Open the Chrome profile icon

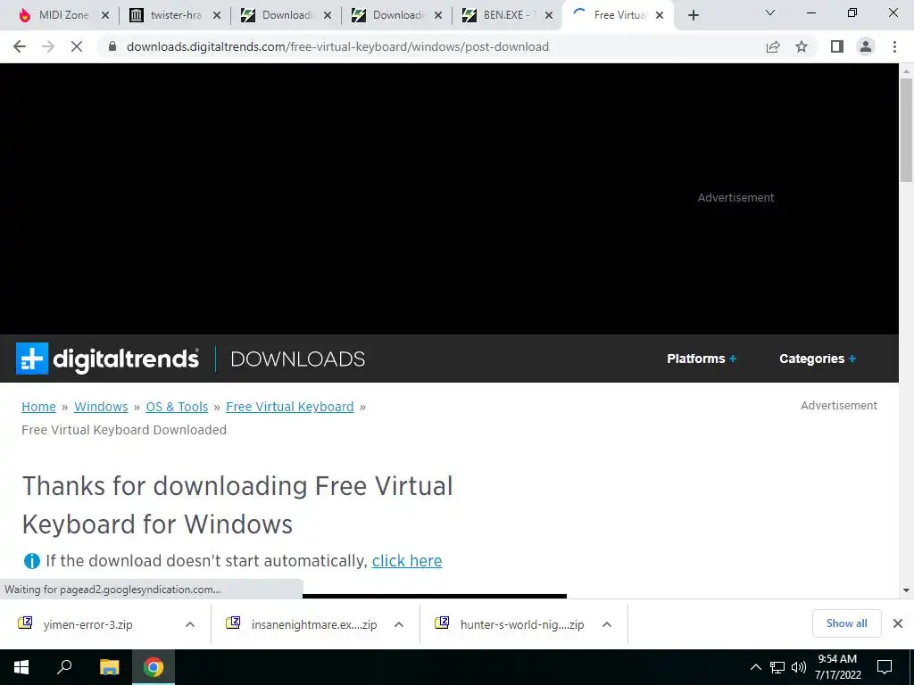866,46
